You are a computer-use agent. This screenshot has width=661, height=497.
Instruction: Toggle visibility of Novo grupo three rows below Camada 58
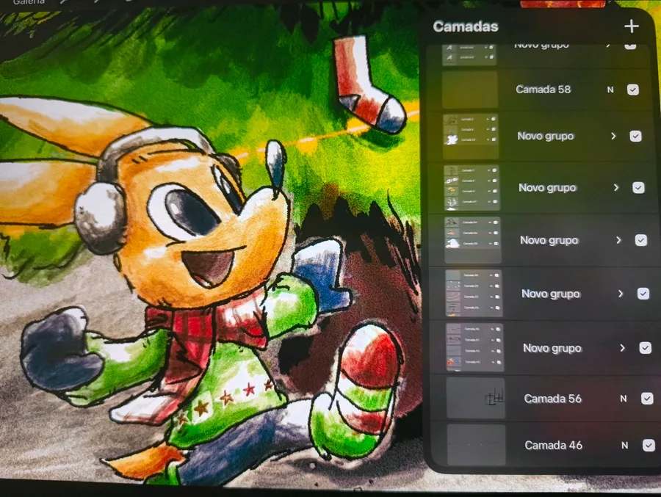click(640, 240)
